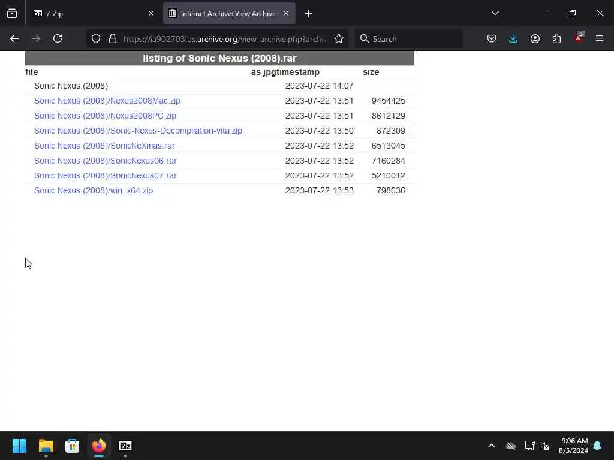Screen dimensions: 614x460
Task: Click the size 798036 cell
Action: [x=391, y=190]
